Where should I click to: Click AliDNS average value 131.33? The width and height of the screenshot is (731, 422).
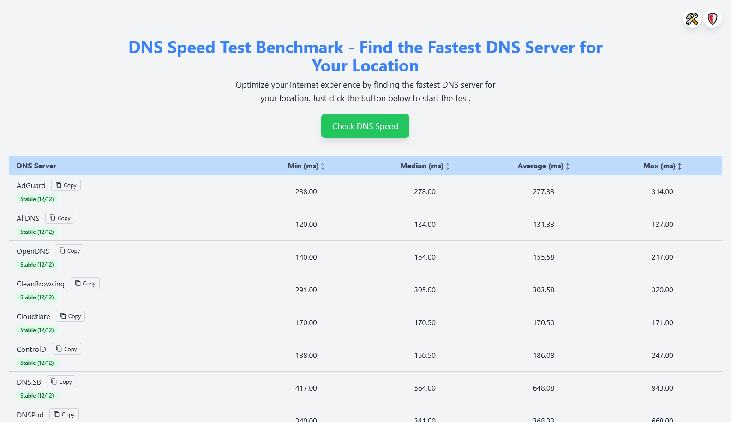(x=544, y=224)
